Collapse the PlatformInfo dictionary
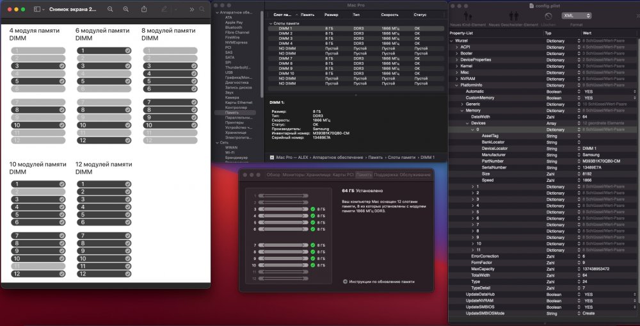The image size is (640, 326). click(457, 85)
